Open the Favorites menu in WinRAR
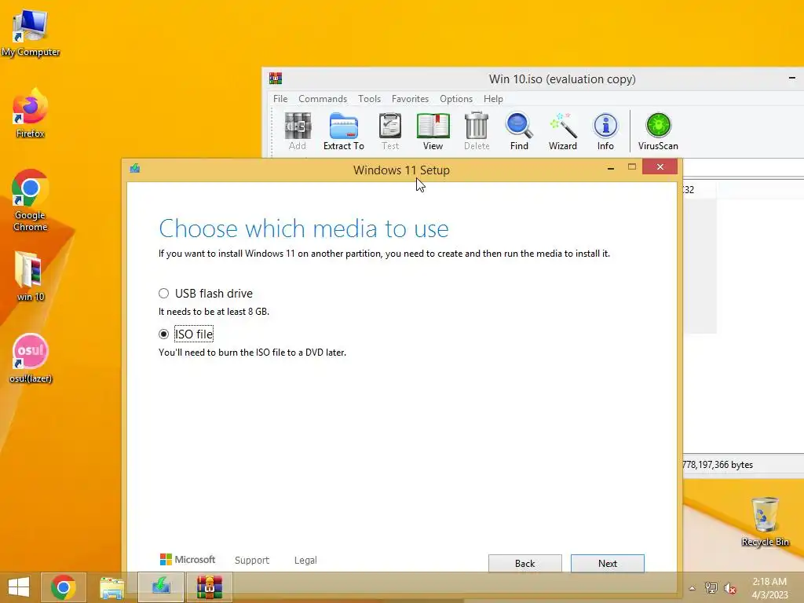The width and height of the screenshot is (804, 603). 410,98
